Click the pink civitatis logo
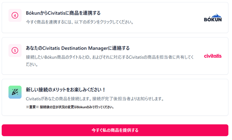 pyautogui.click(x=213, y=56)
